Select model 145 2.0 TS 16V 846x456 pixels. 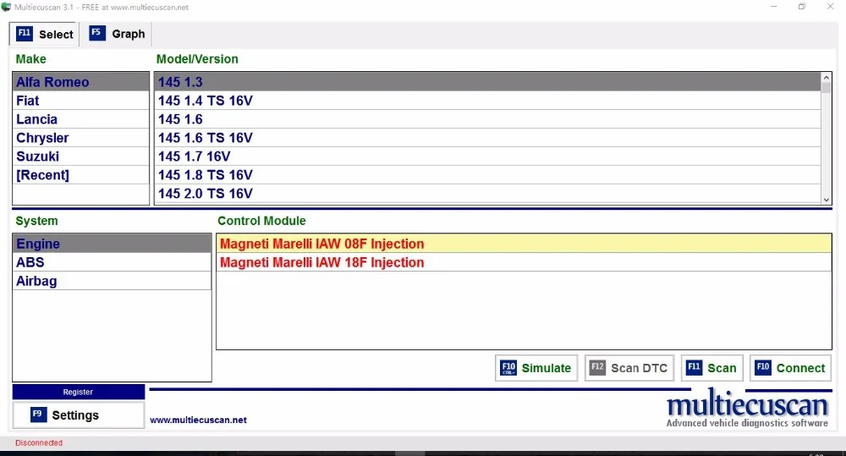pos(488,194)
